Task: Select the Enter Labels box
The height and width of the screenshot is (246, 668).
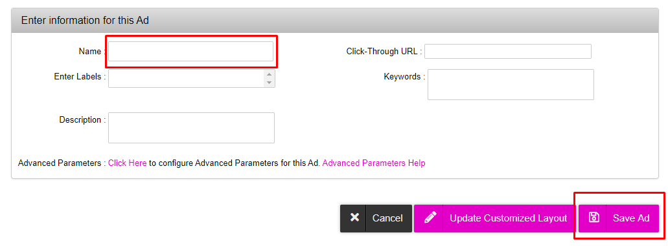Action: pyautogui.click(x=192, y=79)
